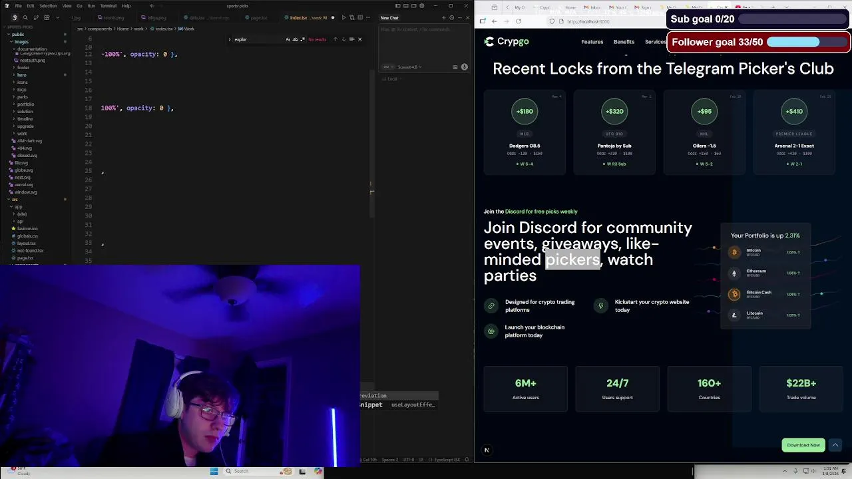Image resolution: width=852 pixels, height=479 pixels.
Task: Toggle Match Case in find widget
Action: [288, 39]
